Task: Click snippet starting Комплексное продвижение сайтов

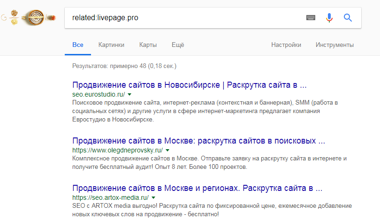Action: [x=209, y=163]
